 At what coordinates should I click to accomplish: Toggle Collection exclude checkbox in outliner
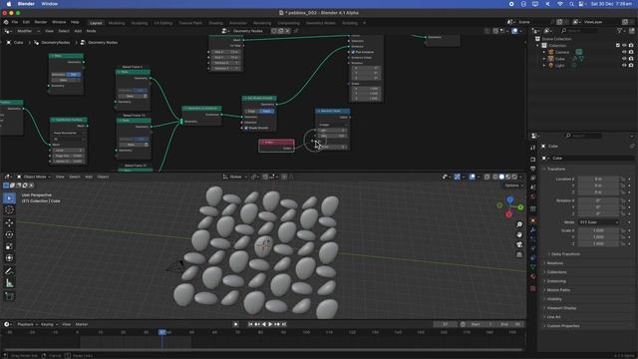618,46
